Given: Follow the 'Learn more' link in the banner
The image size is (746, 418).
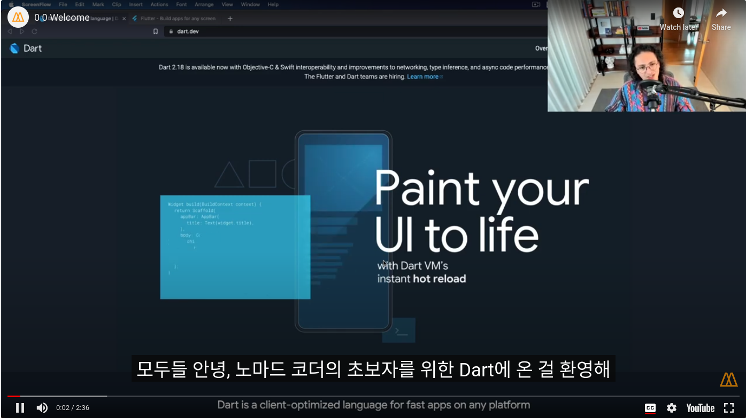Looking at the screenshot, I should click(425, 77).
